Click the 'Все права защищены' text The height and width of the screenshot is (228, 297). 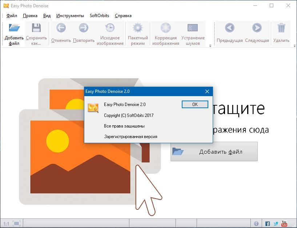tap(124, 126)
